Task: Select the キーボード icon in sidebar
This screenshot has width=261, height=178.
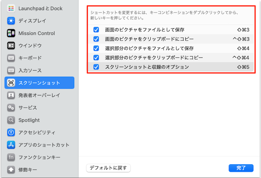Action: [11, 58]
